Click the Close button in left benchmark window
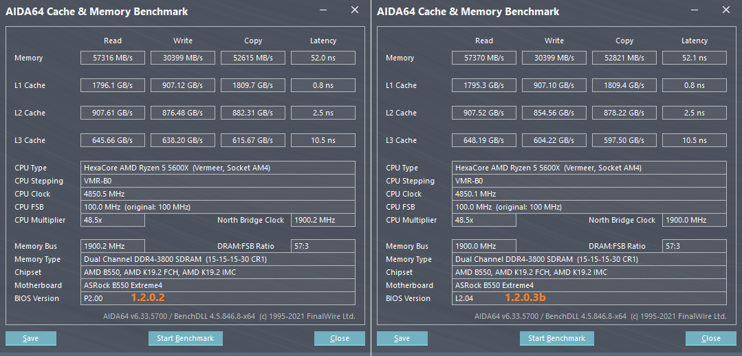The width and height of the screenshot is (742, 356). pyautogui.click(x=340, y=338)
